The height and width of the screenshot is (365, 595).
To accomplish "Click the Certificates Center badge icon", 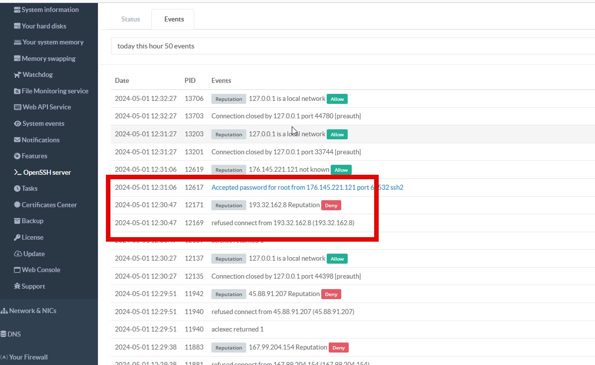I will pos(17,205).
